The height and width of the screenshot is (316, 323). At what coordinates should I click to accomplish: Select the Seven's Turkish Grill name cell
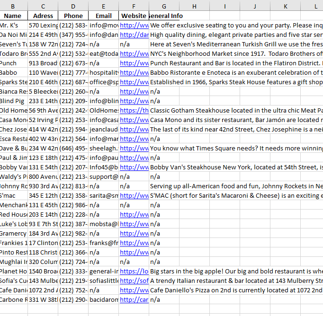pyautogui.click(x=14, y=44)
